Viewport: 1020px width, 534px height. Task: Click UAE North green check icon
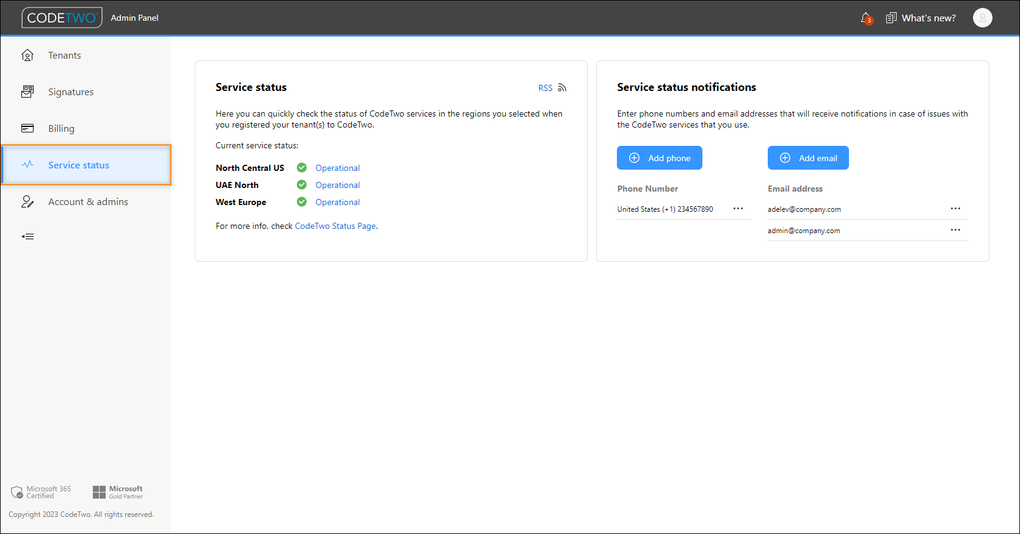(302, 184)
